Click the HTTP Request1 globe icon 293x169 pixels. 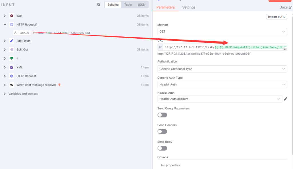click(x=11, y=25)
